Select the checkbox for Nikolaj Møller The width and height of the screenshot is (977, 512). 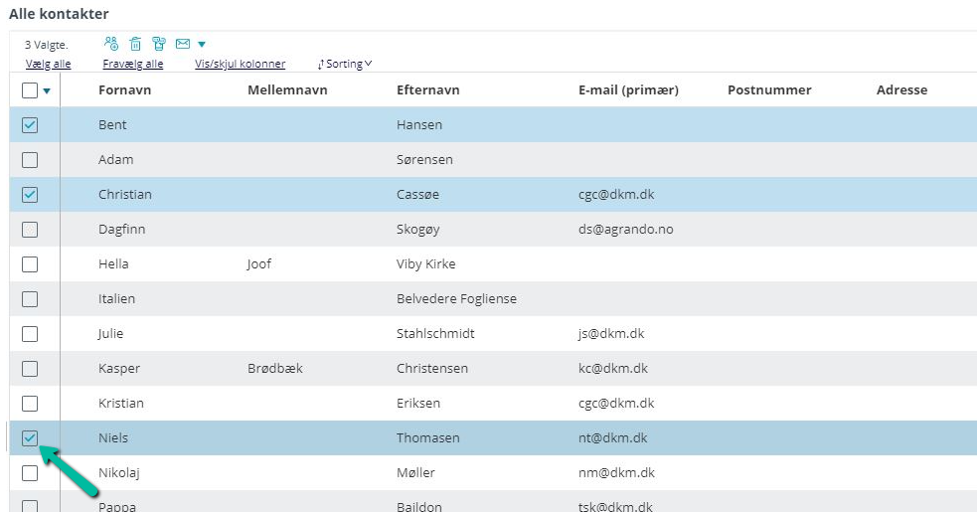click(x=30, y=473)
